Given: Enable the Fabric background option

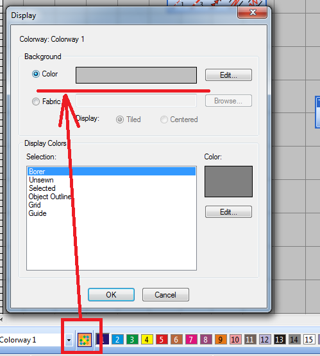Looking at the screenshot, I should (x=35, y=102).
